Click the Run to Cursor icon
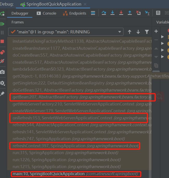Screen dimensions: 169x178 click(147, 13)
